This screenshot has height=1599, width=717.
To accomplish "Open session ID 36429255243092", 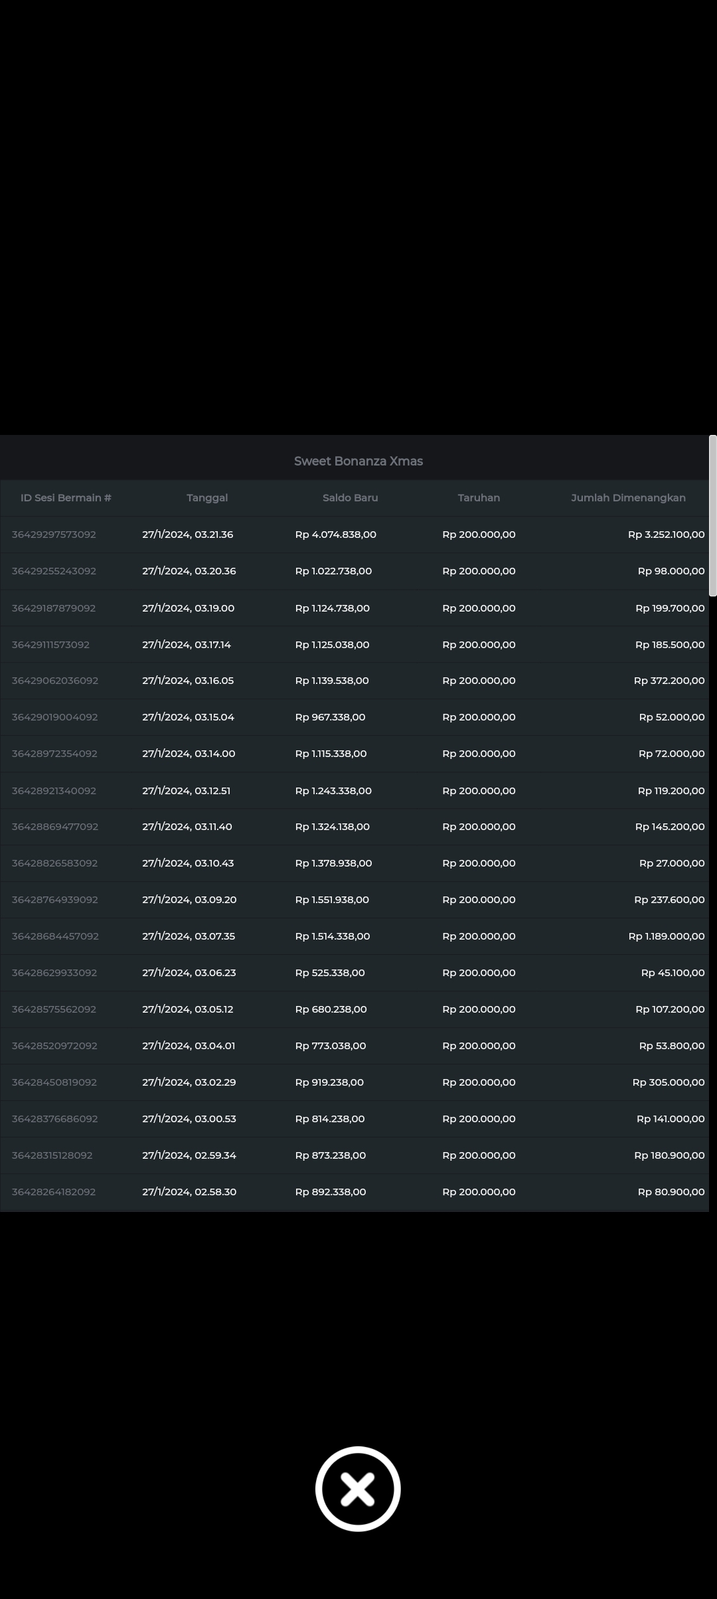I will (54, 571).
